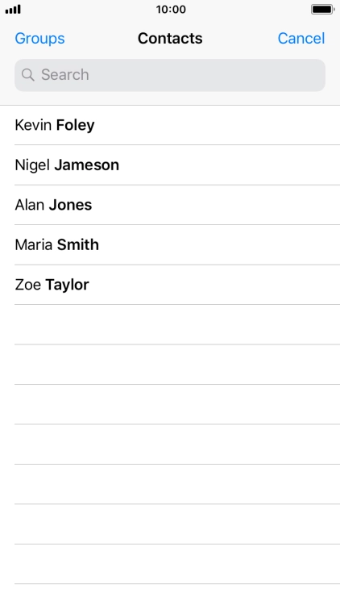340x605 pixels.
Task: Choose the Nigel Jameson contact row
Action: pos(170,165)
